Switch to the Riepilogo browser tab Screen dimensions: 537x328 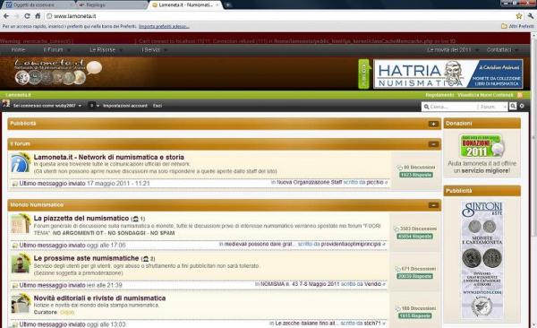pyautogui.click(x=111, y=5)
